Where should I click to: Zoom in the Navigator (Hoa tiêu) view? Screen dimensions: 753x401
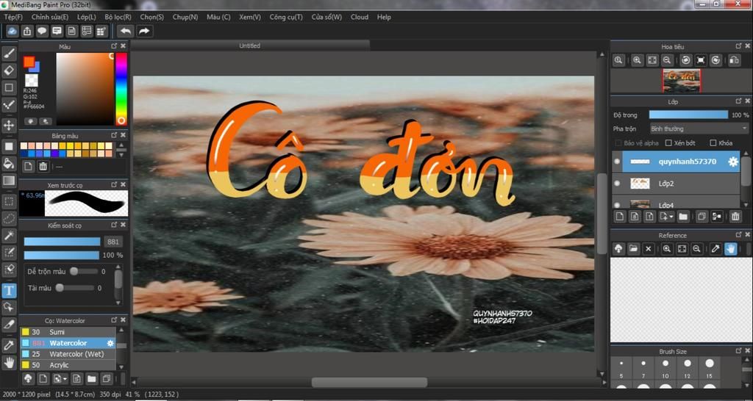(637, 60)
